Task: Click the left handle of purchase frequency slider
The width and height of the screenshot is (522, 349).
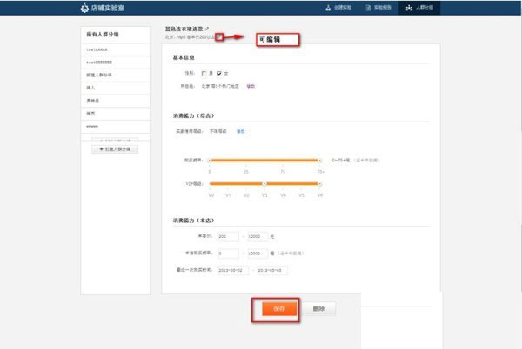Action: [x=210, y=161]
